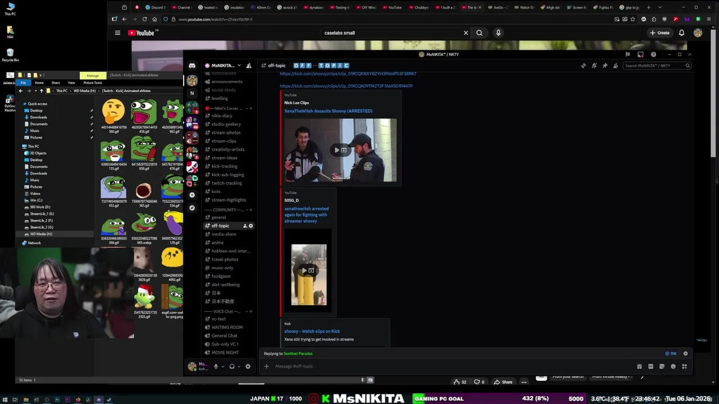Viewport: 719px width, 404px height.
Task: Open shoovy - Watch clips on Kick link
Action: 312,331
